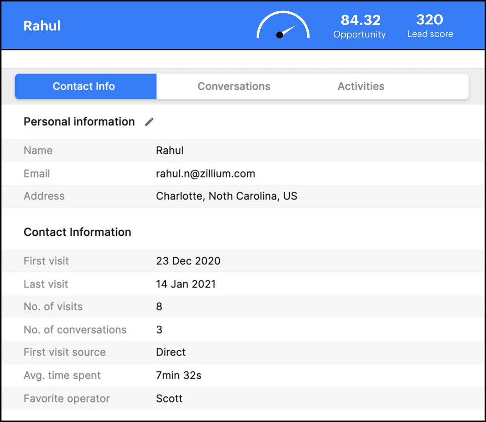486x422 pixels.
Task: Click the First visit date 23 Dec 2020
Action: point(188,261)
